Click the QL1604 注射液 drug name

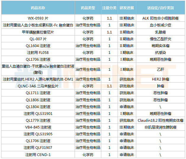pos(38,46)
